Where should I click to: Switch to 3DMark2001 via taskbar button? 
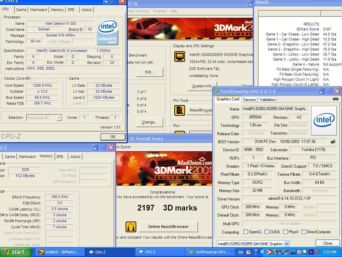pos(59,252)
